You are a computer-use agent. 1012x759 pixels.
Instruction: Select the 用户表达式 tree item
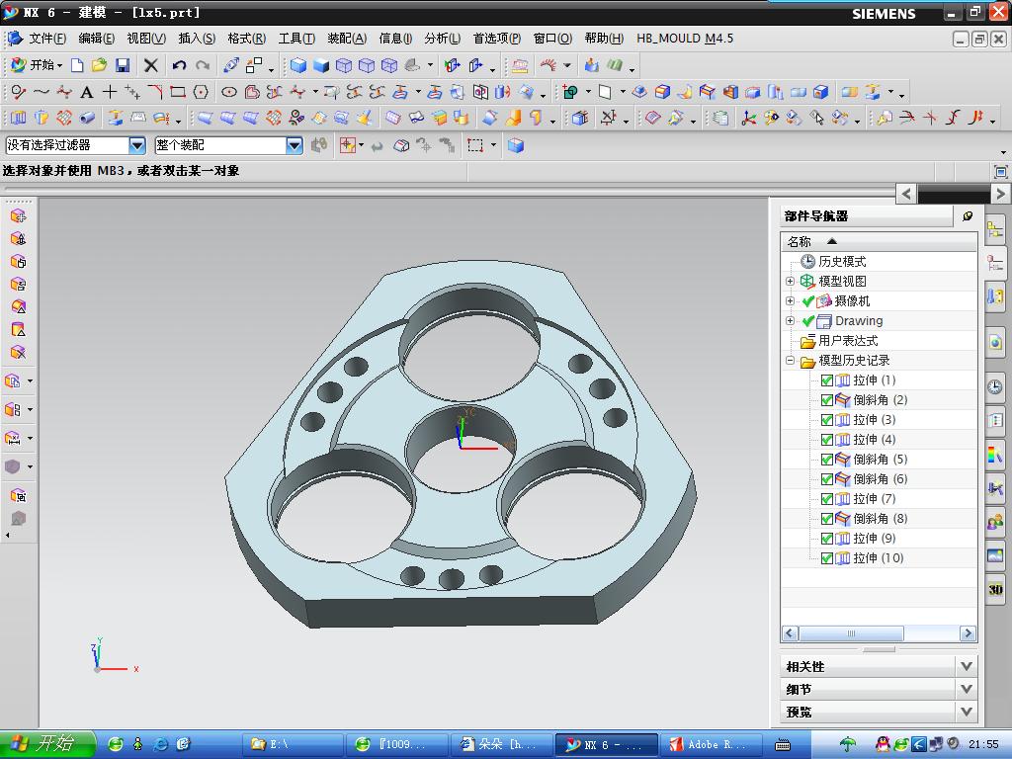[x=848, y=340]
